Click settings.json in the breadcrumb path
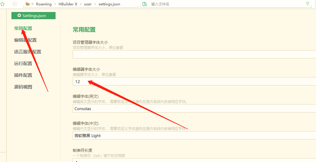The image size is (316, 162). 109,4
